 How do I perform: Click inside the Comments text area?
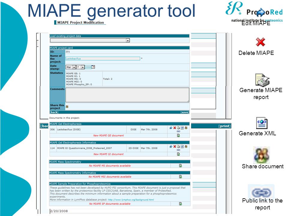127,95
